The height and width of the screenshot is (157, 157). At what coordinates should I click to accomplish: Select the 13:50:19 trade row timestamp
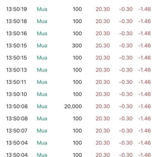coord(16,9)
